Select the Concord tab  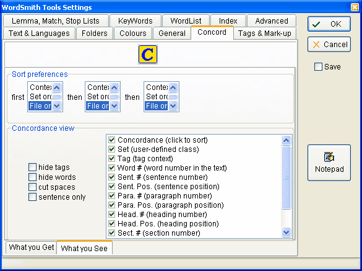tap(212, 32)
